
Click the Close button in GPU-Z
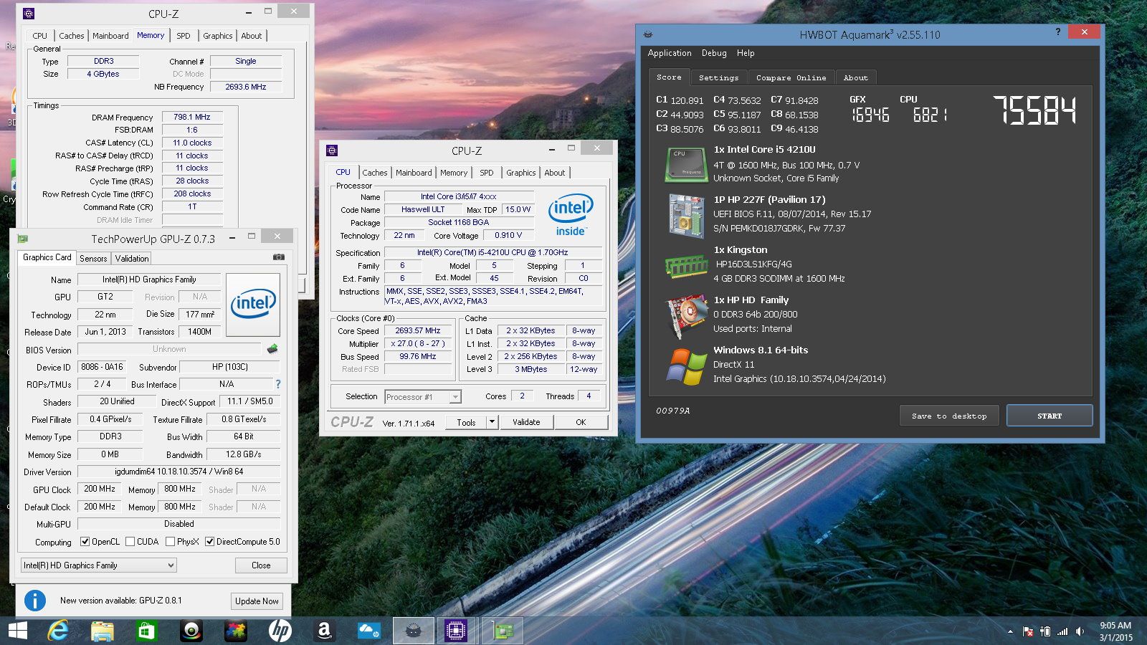(261, 565)
